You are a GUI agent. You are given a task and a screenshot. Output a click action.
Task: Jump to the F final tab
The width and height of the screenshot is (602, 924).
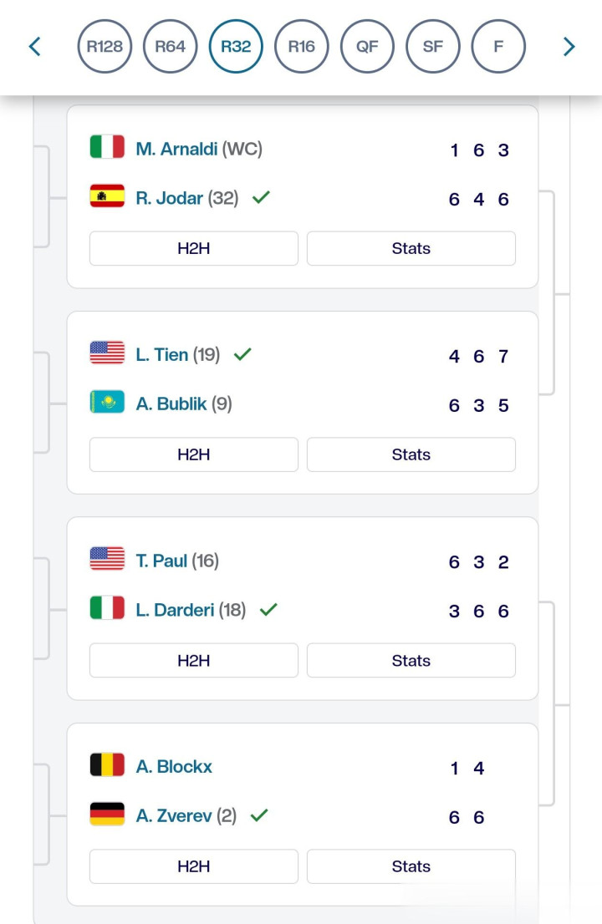[x=498, y=47]
